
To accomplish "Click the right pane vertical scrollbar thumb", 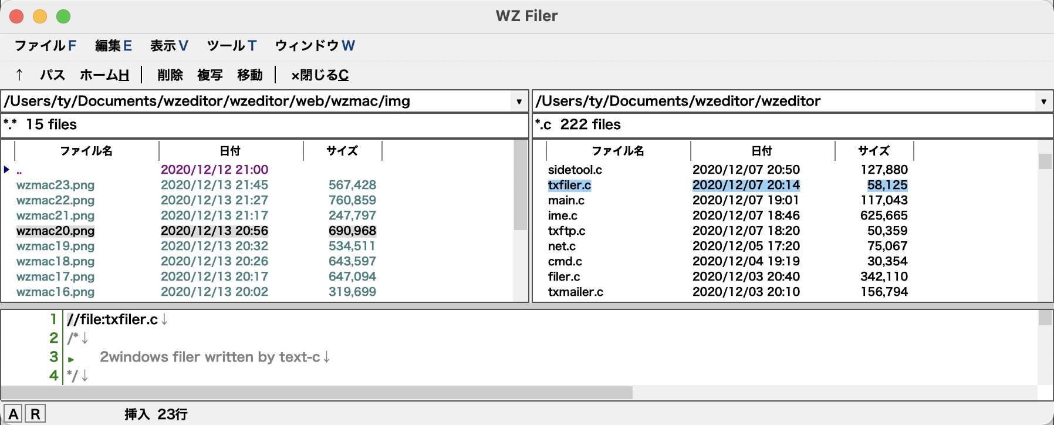I will pos(1045,161).
